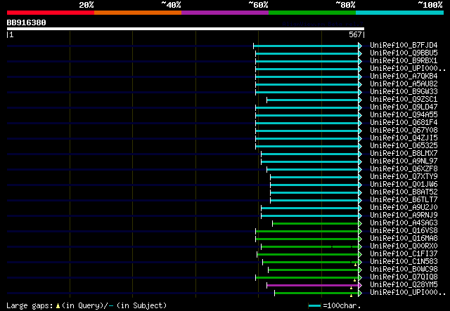Select the UniRef100_Q94A55 label

tap(404, 115)
